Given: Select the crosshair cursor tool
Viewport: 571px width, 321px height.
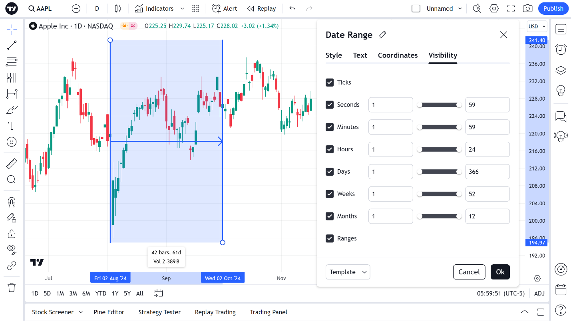Looking at the screenshot, I should pyautogui.click(x=12, y=29).
